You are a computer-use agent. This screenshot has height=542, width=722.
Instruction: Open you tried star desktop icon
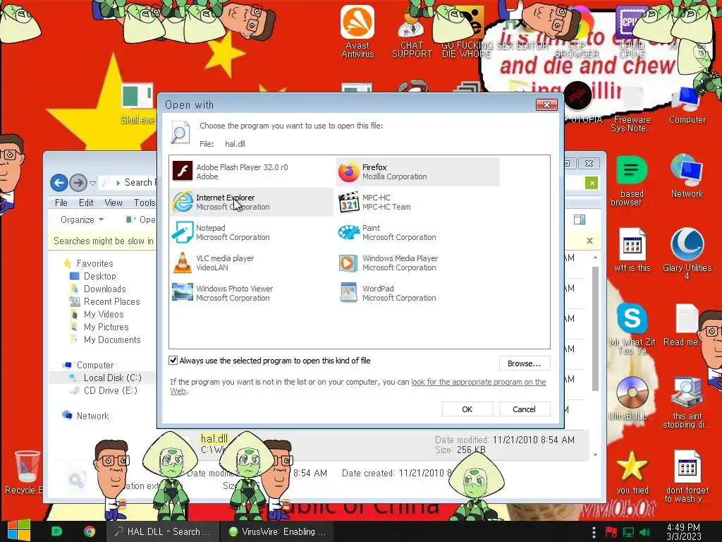632,472
